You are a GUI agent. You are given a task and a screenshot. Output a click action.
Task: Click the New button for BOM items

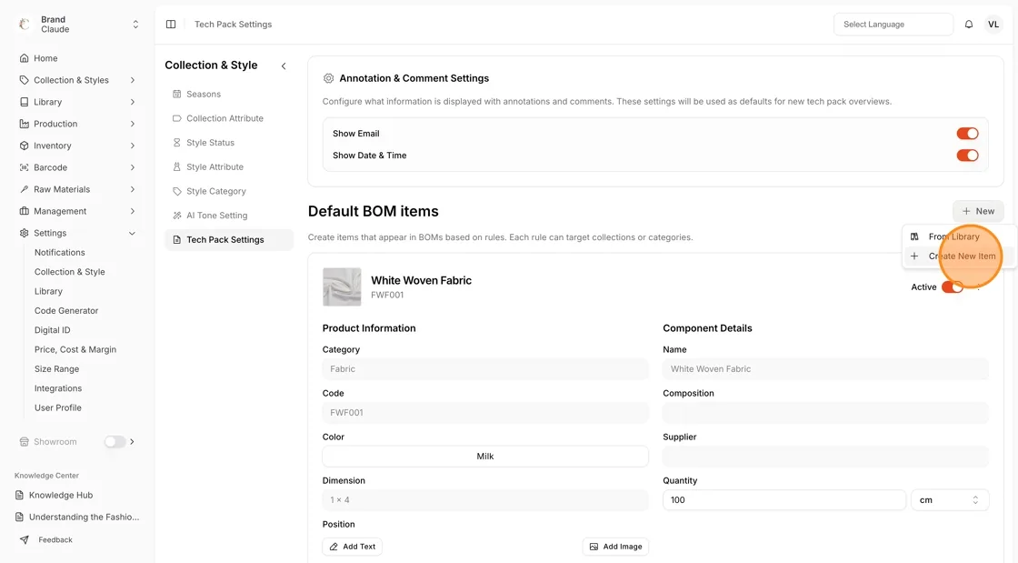pyautogui.click(x=978, y=212)
